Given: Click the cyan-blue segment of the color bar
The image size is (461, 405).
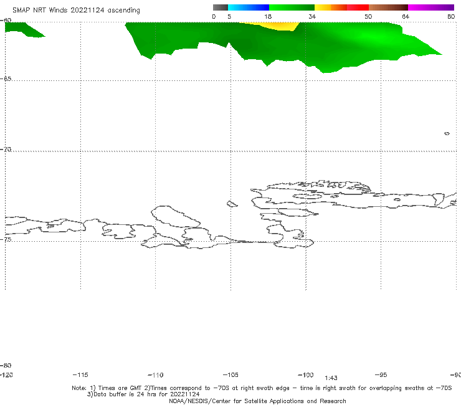Looking at the screenshot, I should tap(249, 7).
